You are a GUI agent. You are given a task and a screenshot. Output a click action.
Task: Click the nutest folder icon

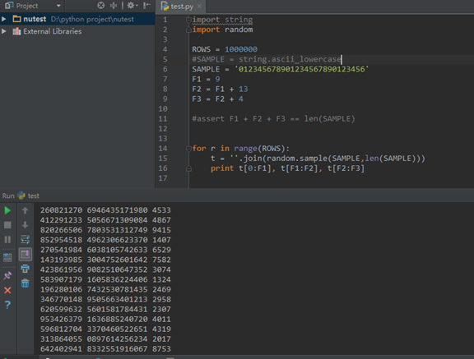[17, 19]
